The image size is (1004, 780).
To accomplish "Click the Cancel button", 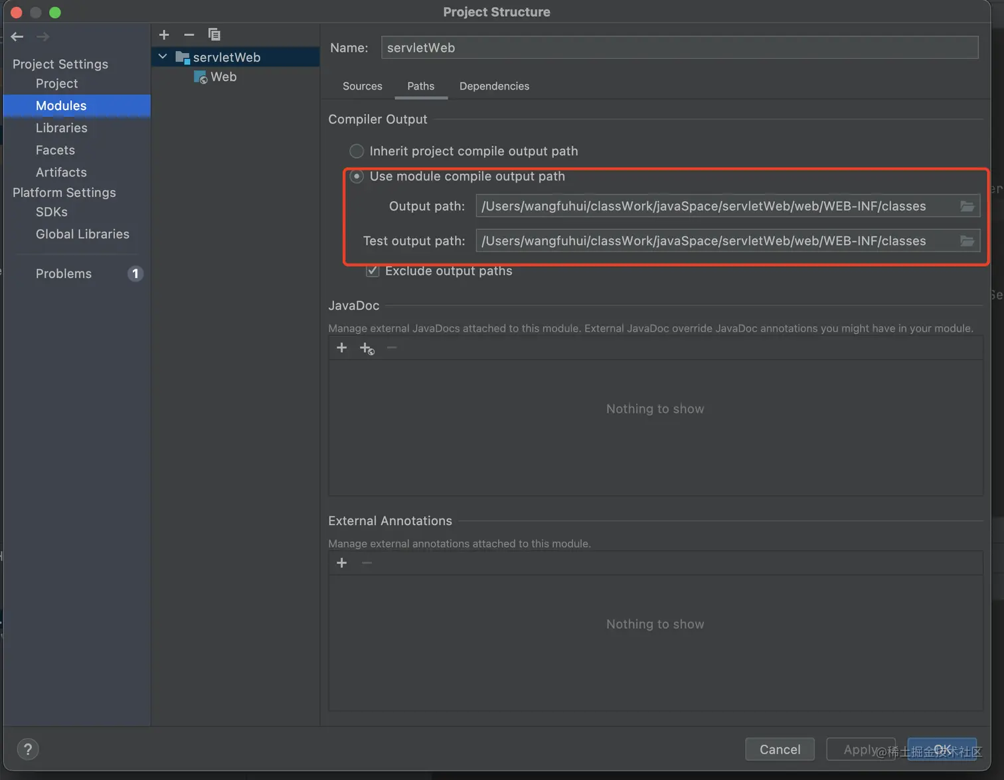I will coord(780,749).
